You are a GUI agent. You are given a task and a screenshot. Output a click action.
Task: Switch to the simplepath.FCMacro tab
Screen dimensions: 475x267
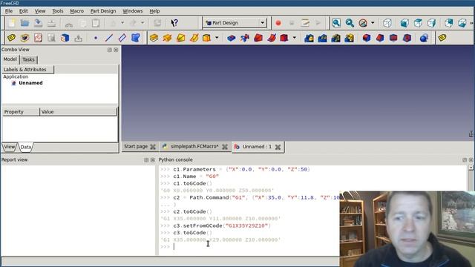pos(194,147)
